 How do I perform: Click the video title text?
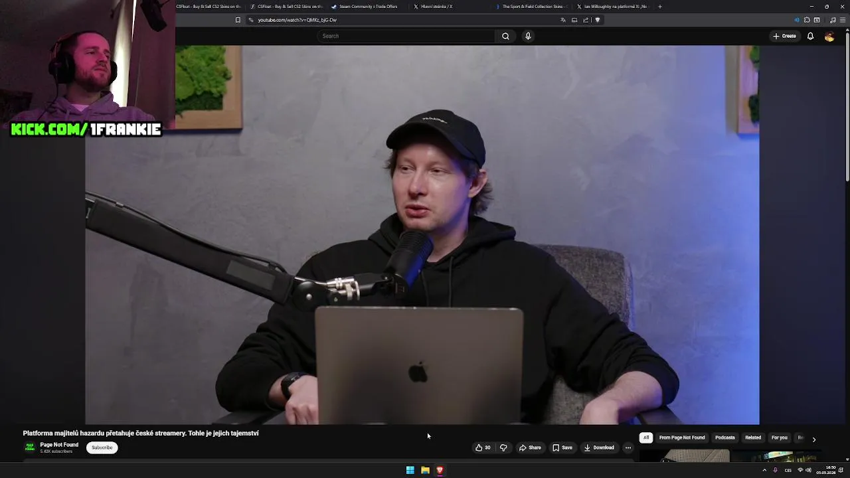tap(141, 433)
